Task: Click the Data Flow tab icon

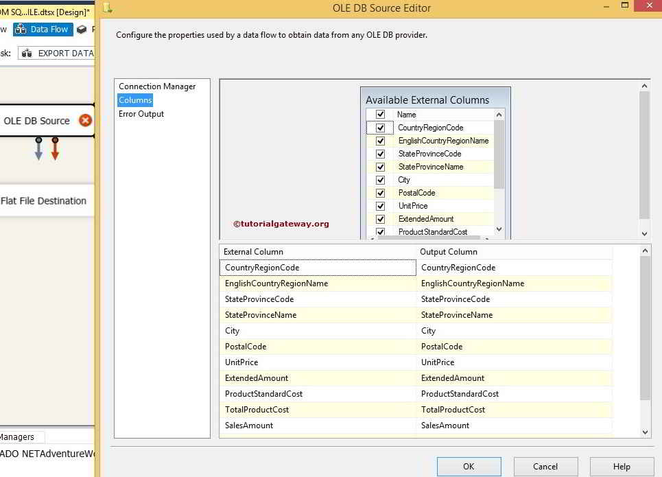Action: pos(21,29)
